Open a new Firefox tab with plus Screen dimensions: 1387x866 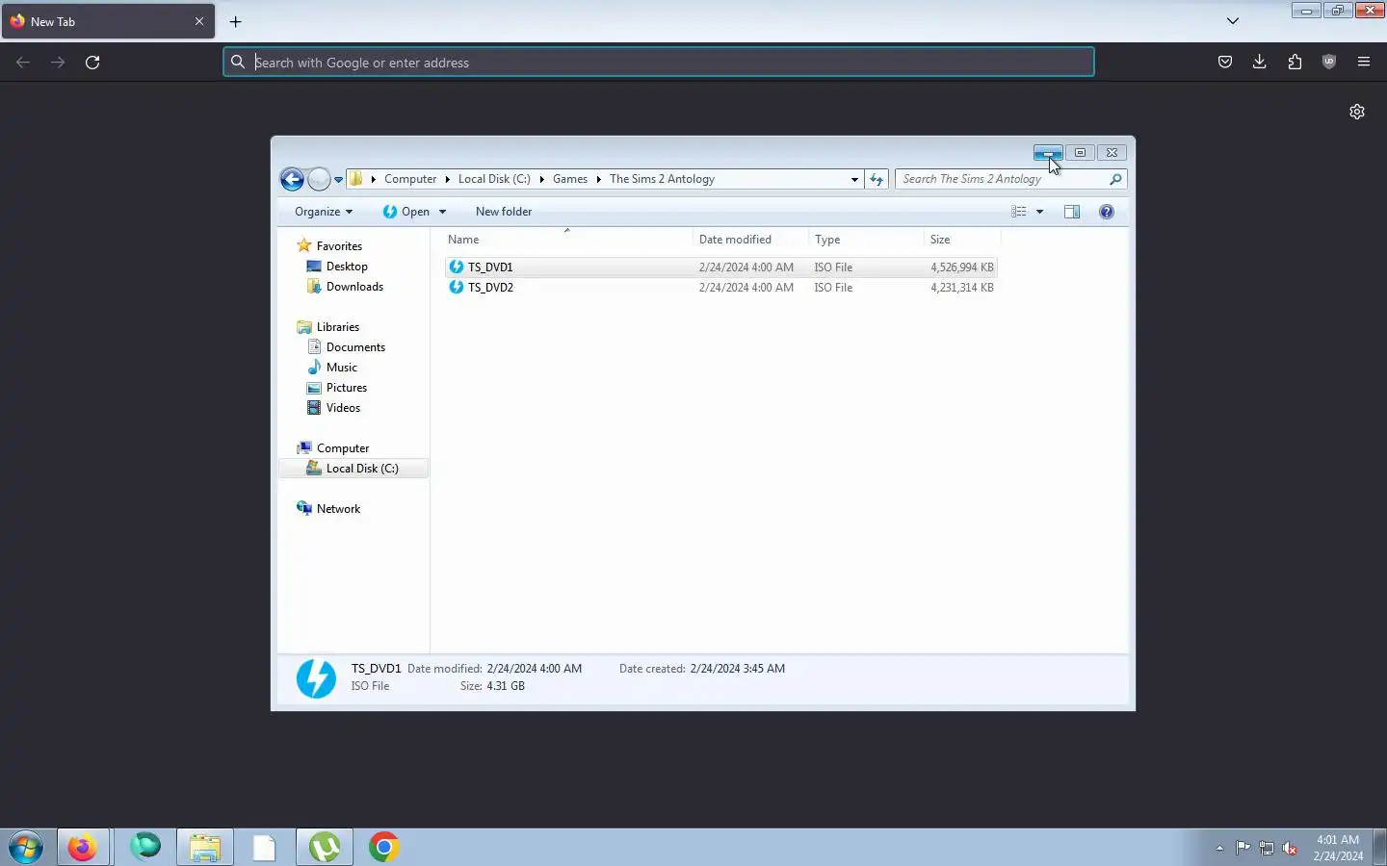tap(236, 21)
